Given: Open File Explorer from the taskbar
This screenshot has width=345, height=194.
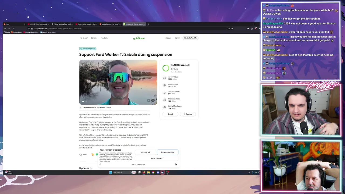Looking at the screenshot, I should [149, 172].
